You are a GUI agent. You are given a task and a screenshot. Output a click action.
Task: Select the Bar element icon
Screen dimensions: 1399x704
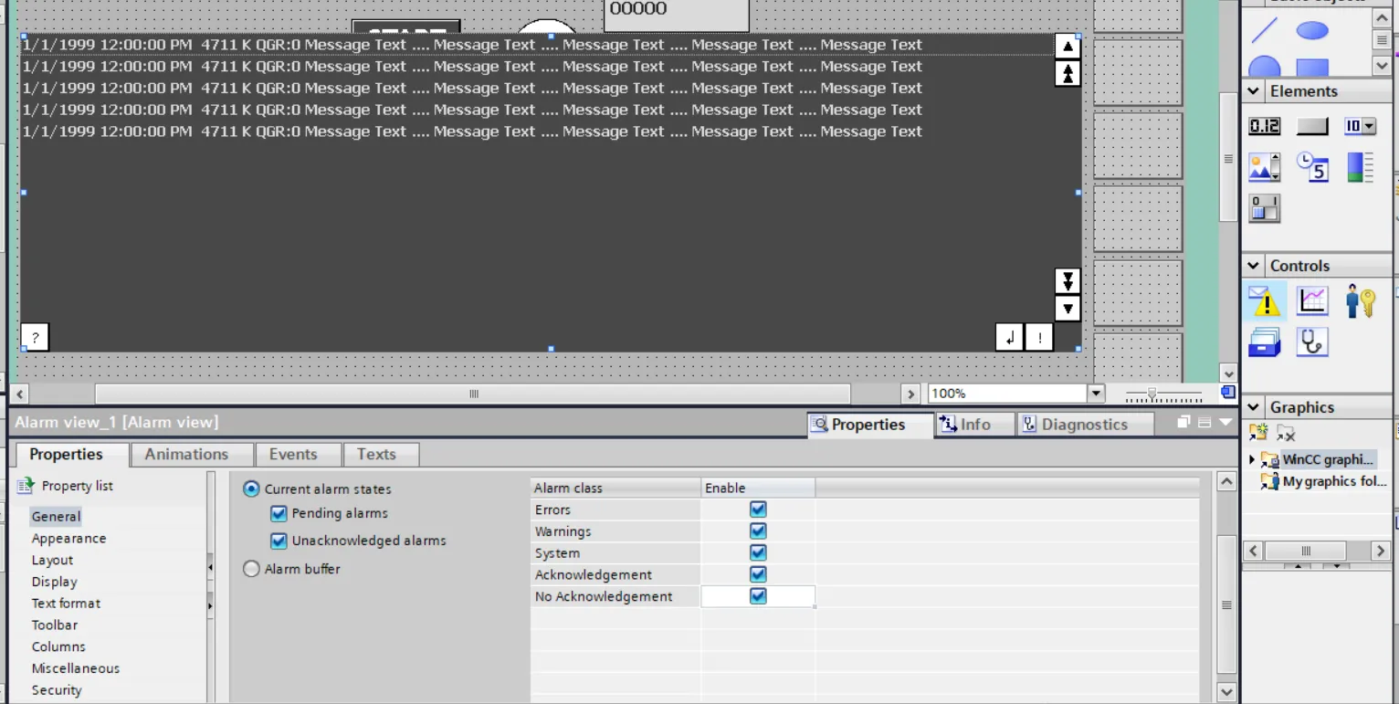tap(1360, 167)
